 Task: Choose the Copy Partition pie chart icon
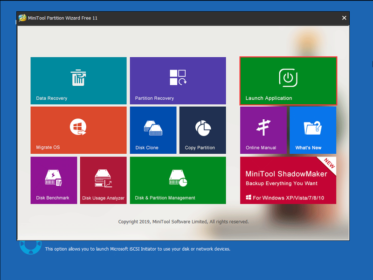(x=203, y=128)
